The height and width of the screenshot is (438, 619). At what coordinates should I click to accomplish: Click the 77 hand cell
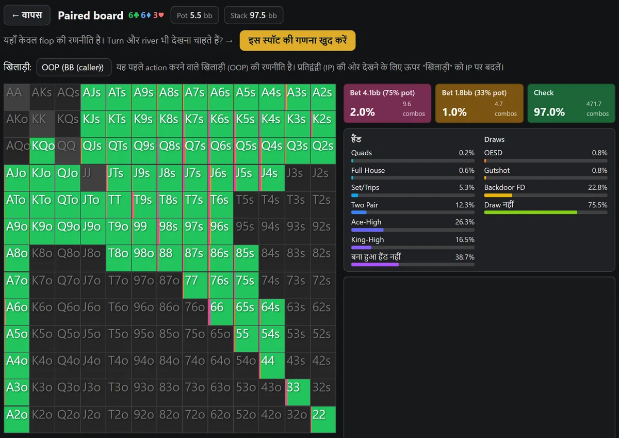point(196,285)
